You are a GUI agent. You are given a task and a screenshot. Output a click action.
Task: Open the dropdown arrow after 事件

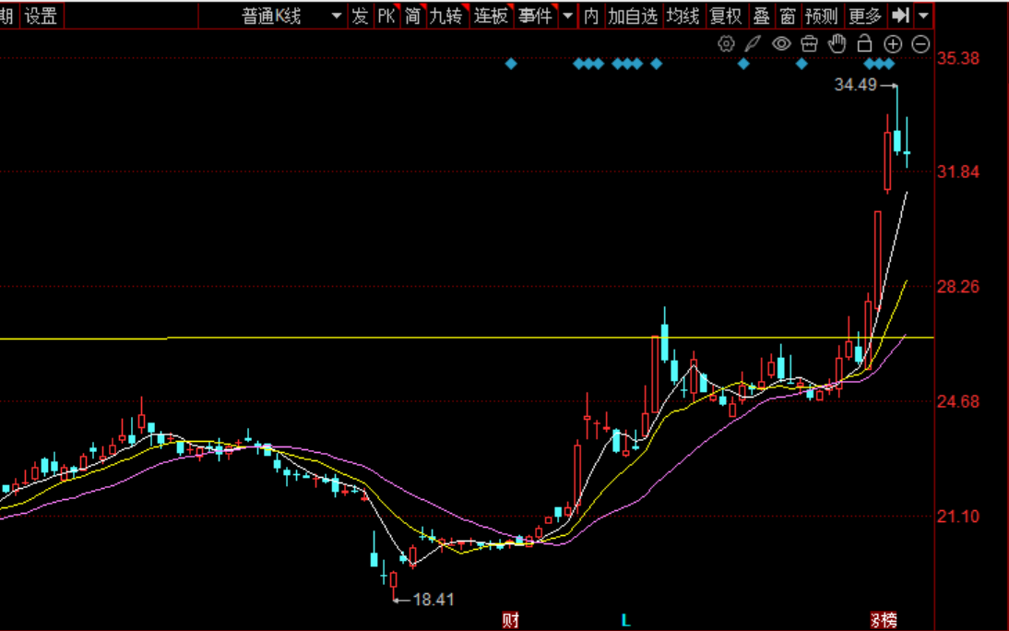pos(567,16)
